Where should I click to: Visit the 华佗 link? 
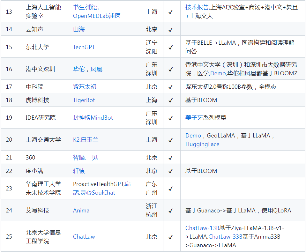click(x=79, y=69)
